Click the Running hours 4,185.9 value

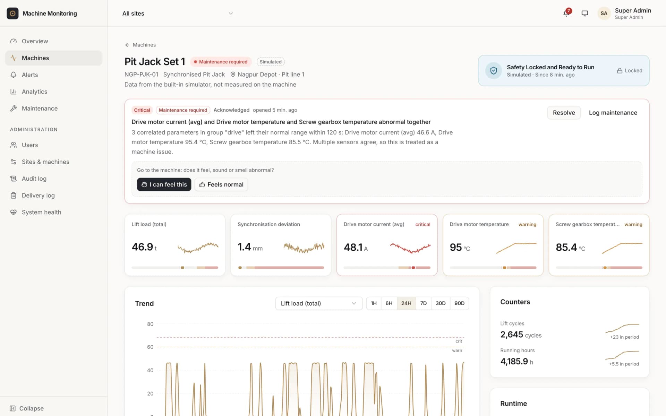514,362
